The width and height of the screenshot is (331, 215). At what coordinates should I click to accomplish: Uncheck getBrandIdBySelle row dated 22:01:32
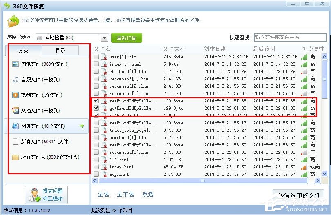(x=96, y=108)
